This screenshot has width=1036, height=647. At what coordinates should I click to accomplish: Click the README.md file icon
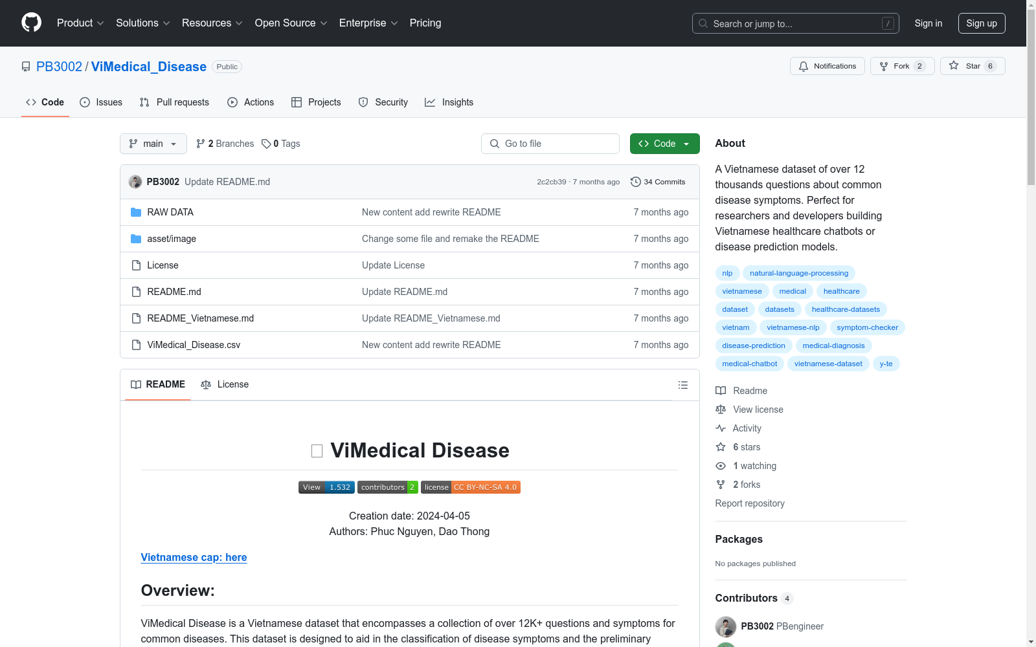click(136, 292)
